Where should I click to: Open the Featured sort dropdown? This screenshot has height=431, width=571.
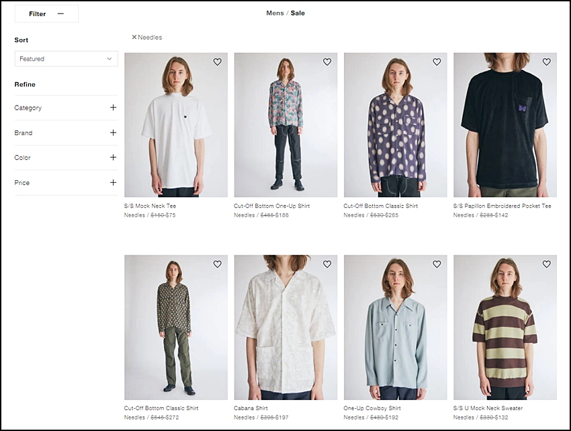click(67, 58)
